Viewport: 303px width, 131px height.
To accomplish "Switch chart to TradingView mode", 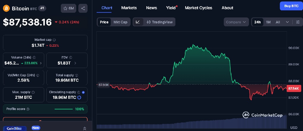I will click(x=159, y=22).
